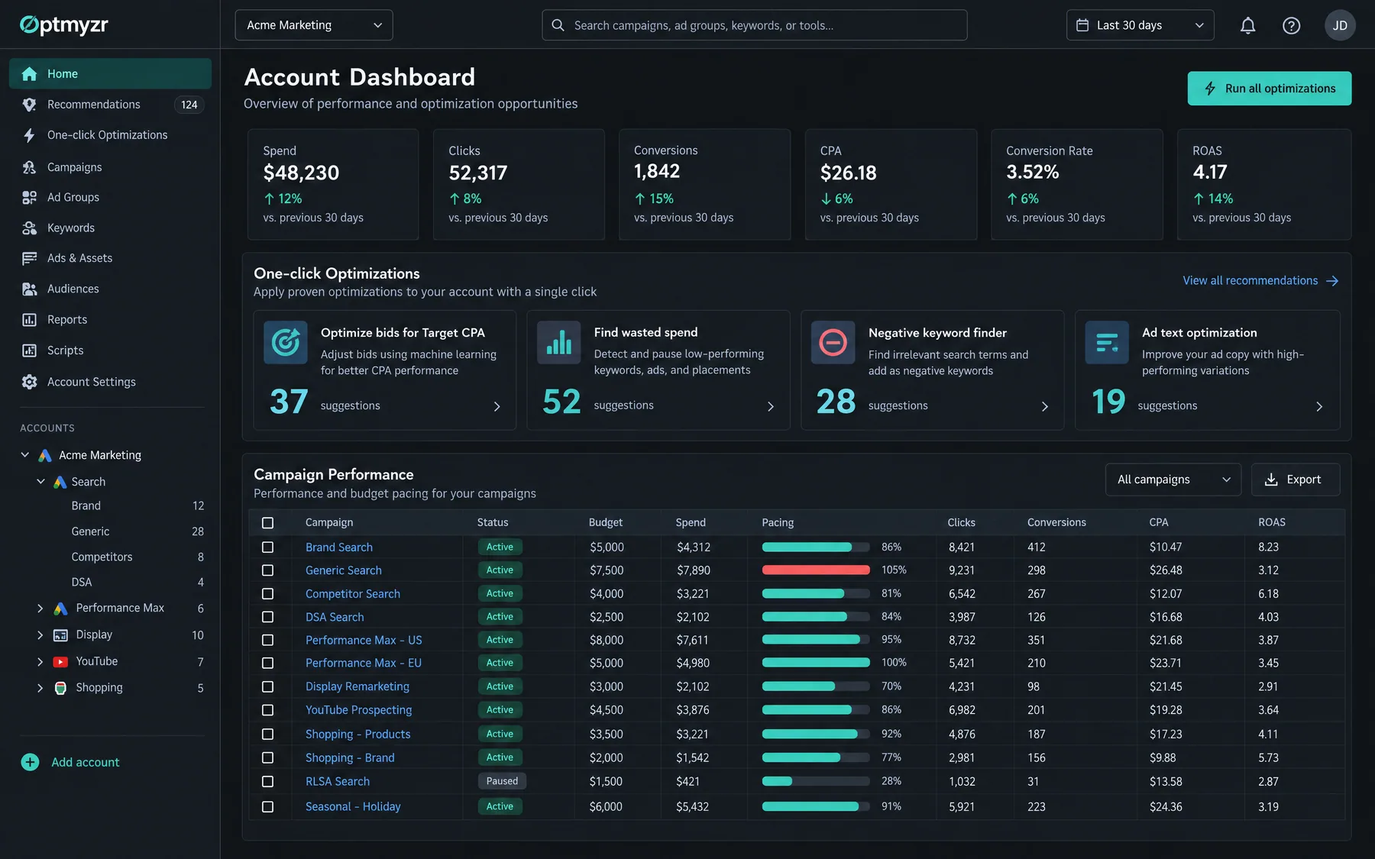Check the Generic Search row checkbox
This screenshot has height=859, width=1375.
pyautogui.click(x=267, y=570)
